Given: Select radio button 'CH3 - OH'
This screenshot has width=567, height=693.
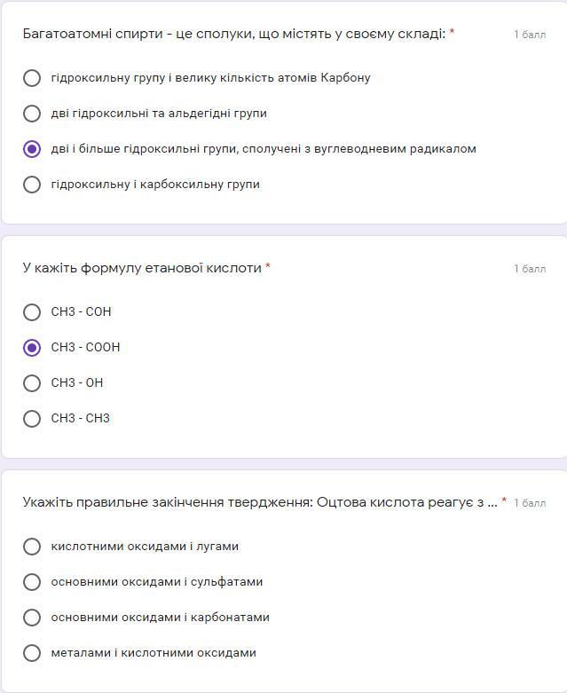Looking at the screenshot, I should tap(32, 383).
